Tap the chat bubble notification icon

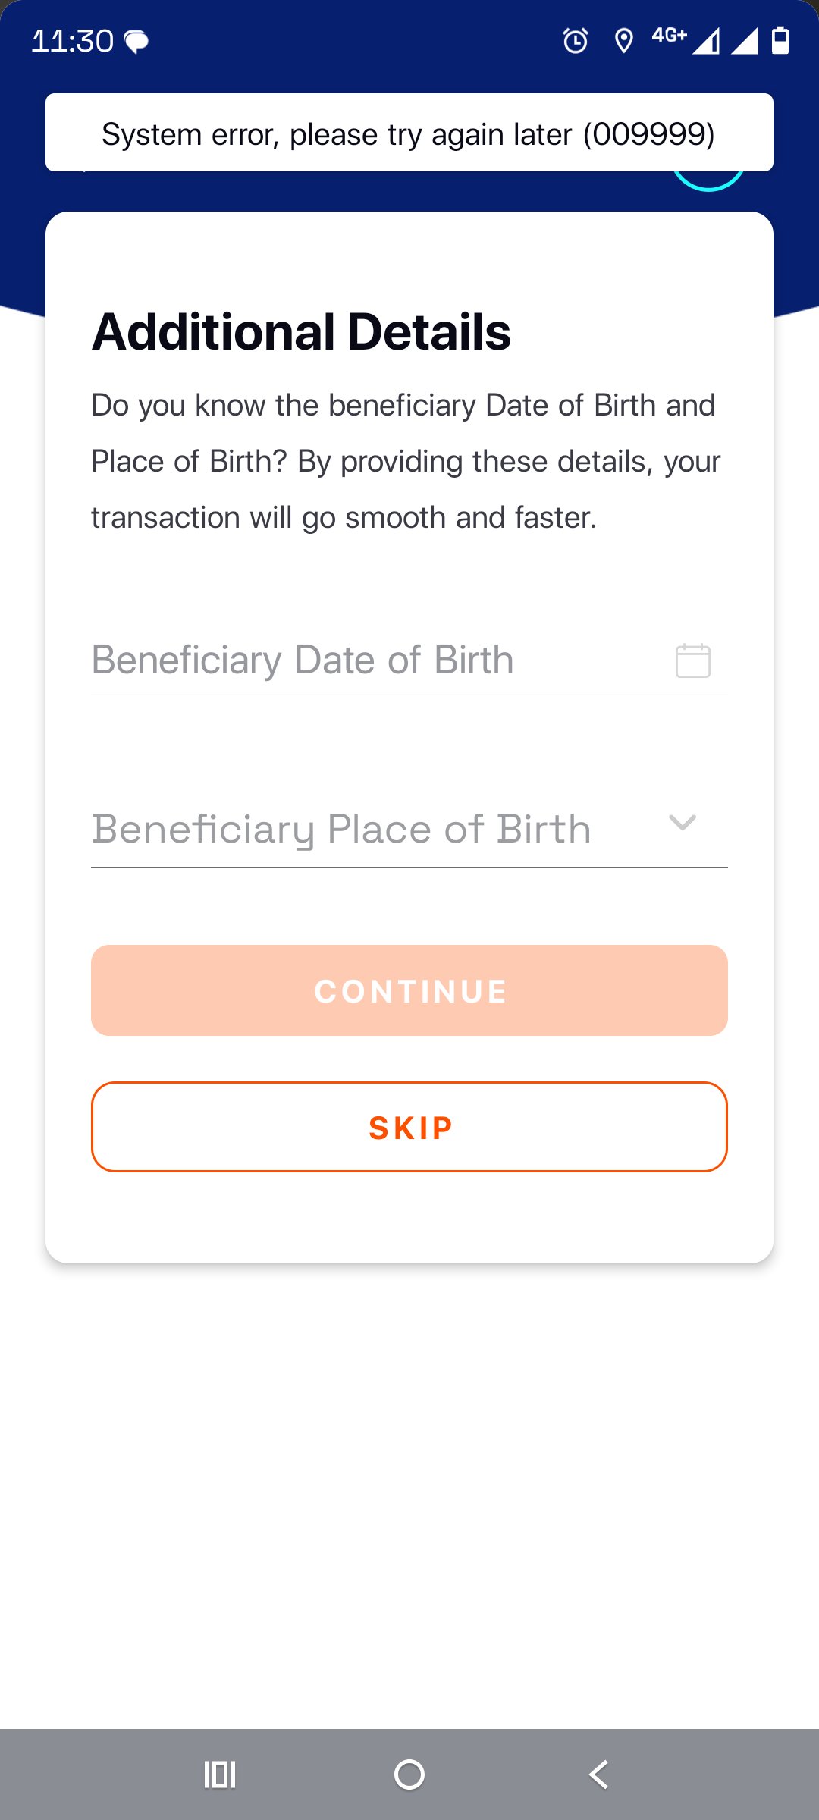point(136,42)
